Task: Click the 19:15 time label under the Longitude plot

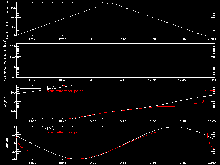Action: point(122,122)
